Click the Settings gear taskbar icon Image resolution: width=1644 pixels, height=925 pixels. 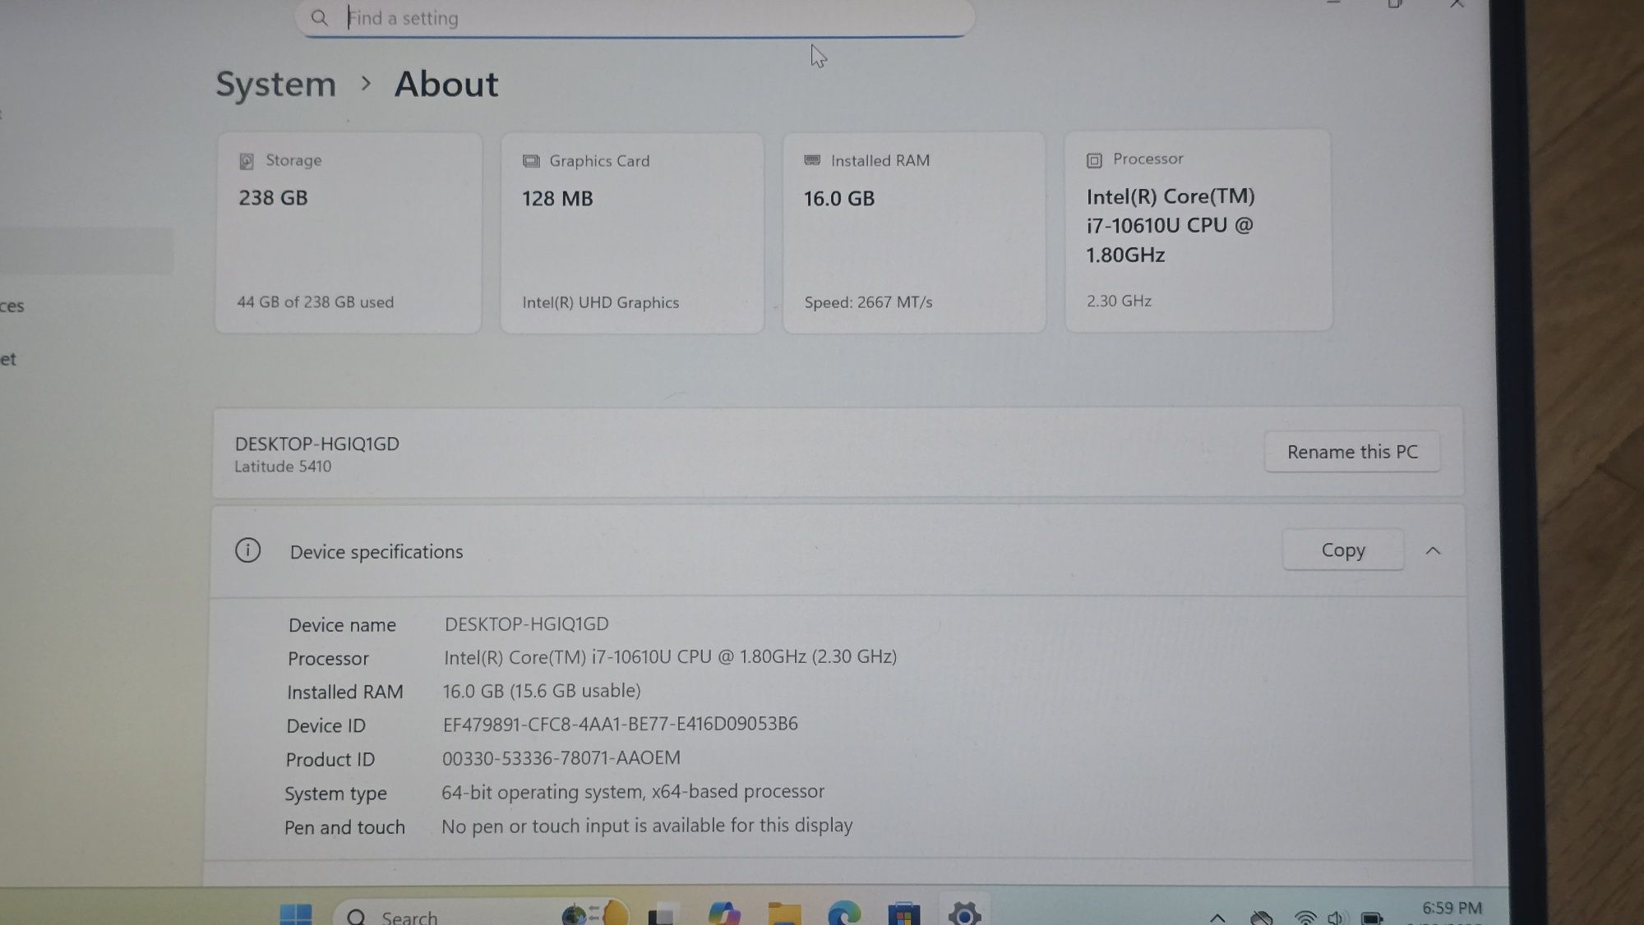pyautogui.click(x=964, y=913)
